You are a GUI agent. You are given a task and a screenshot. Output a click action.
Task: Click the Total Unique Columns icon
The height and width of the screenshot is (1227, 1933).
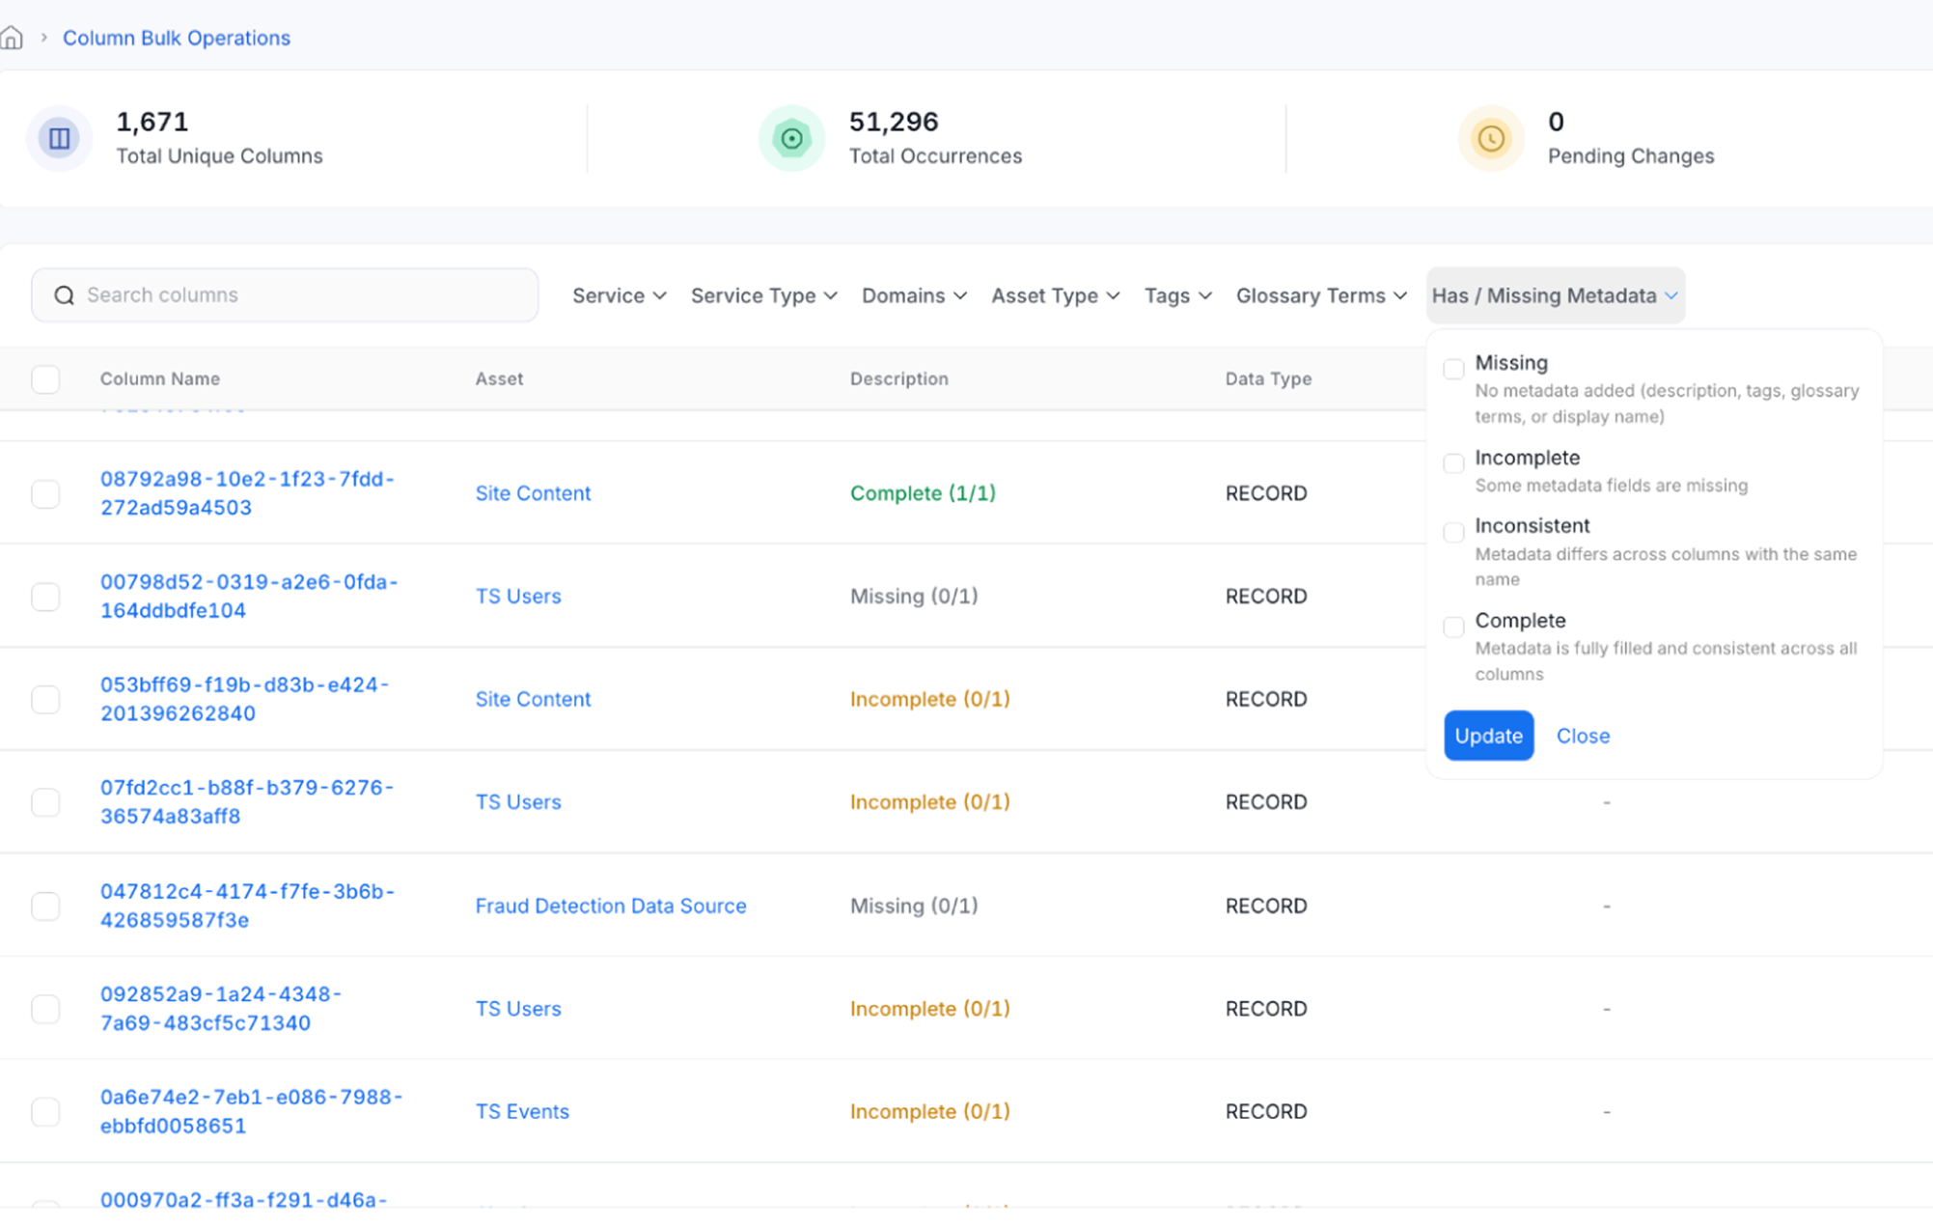pos(60,138)
